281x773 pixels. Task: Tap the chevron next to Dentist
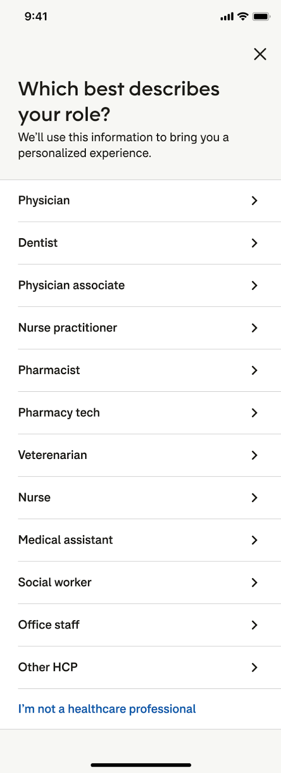coord(254,243)
